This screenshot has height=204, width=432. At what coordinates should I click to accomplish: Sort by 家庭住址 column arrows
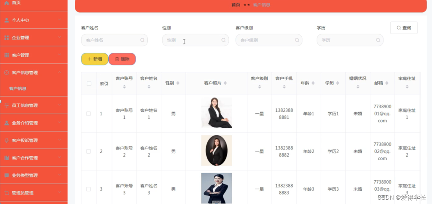pyautogui.click(x=407, y=87)
